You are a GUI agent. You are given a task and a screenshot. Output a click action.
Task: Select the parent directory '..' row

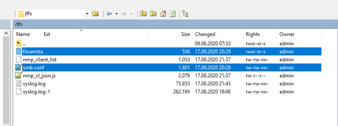click(168, 44)
